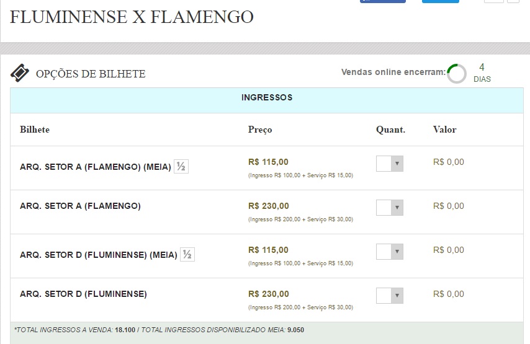Click the Quant. column header
530x344 pixels.
tap(390, 130)
